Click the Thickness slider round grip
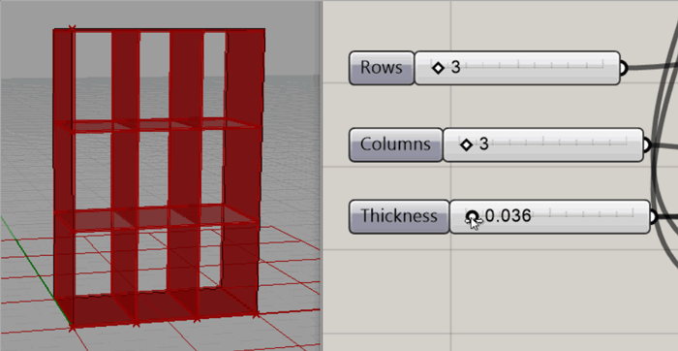 (x=473, y=216)
